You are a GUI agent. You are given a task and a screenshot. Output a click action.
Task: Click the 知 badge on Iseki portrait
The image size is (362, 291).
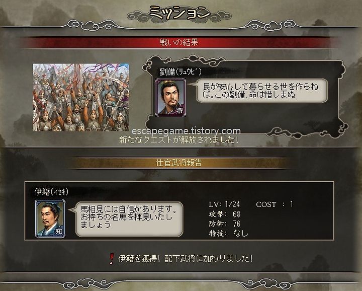coord(59,231)
